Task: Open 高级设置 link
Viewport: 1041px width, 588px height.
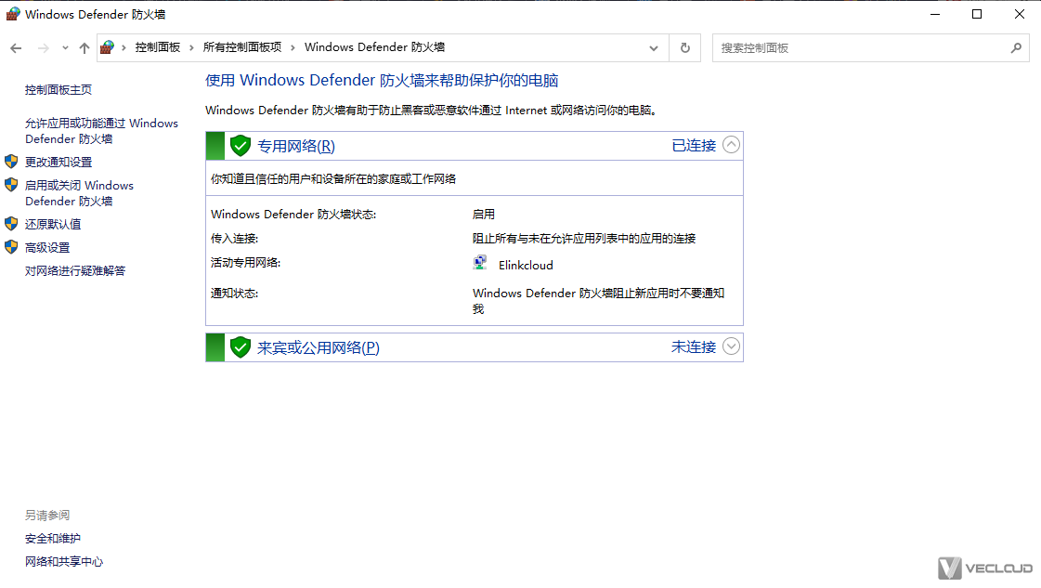Action: [x=47, y=248]
